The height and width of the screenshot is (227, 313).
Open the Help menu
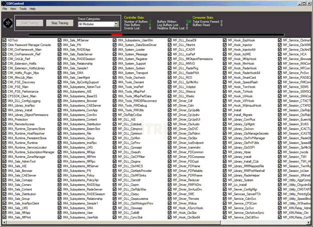coord(33,9)
